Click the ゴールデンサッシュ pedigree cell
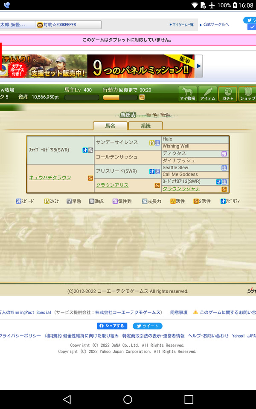The image size is (256, 409). (128, 157)
